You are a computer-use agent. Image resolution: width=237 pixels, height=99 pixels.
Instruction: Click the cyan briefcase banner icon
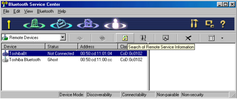pos(61,24)
